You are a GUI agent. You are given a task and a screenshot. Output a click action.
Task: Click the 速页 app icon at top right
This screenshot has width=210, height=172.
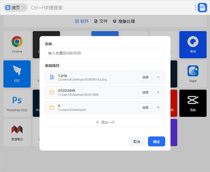coord(202,8)
